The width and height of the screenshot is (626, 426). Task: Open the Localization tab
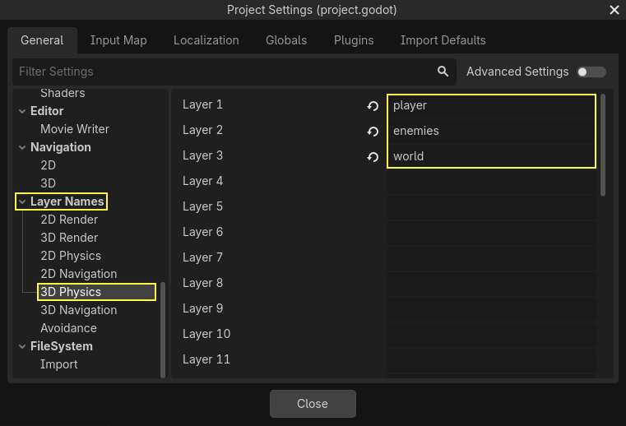tap(206, 40)
